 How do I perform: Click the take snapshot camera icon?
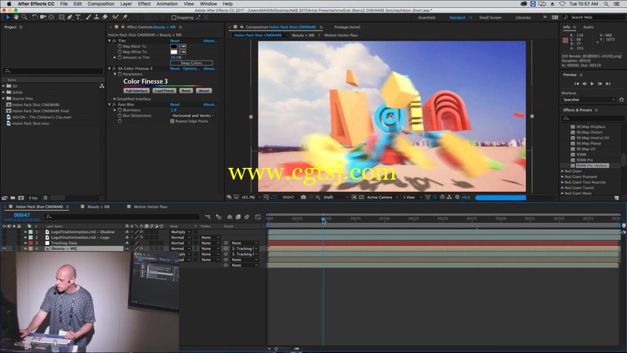pos(303,197)
